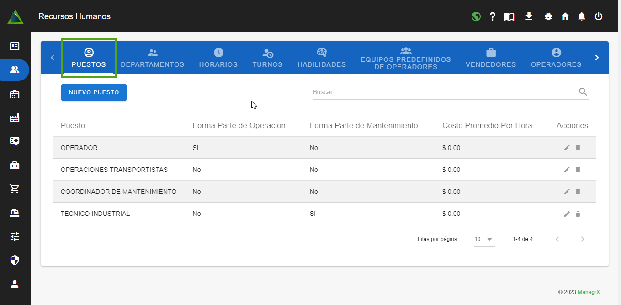Click the bug report icon

point(548,16)
